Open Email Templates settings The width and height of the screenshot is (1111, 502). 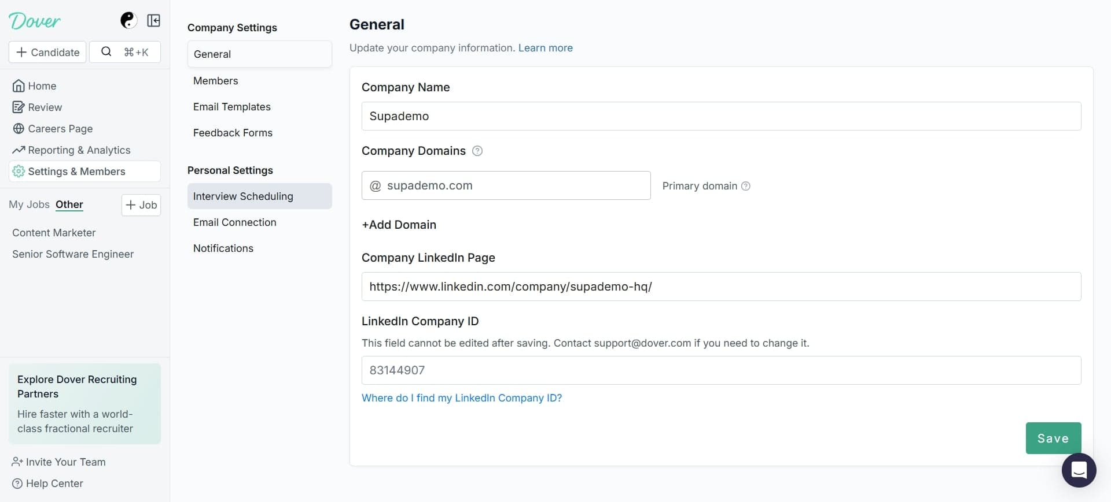(x=259, y=107)
